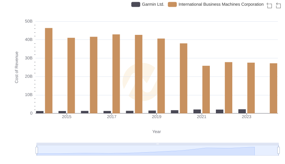Select the left range slider handle
The width and height of the screenshot is (285, 164).
click(37, 150)
